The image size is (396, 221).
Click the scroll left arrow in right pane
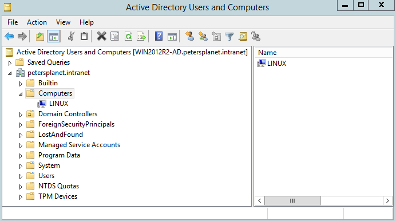tap(260, 201)
